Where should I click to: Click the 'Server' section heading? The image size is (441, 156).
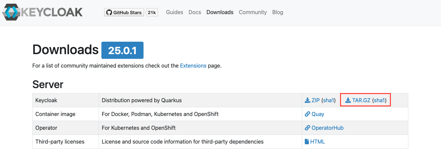(48, 84)
